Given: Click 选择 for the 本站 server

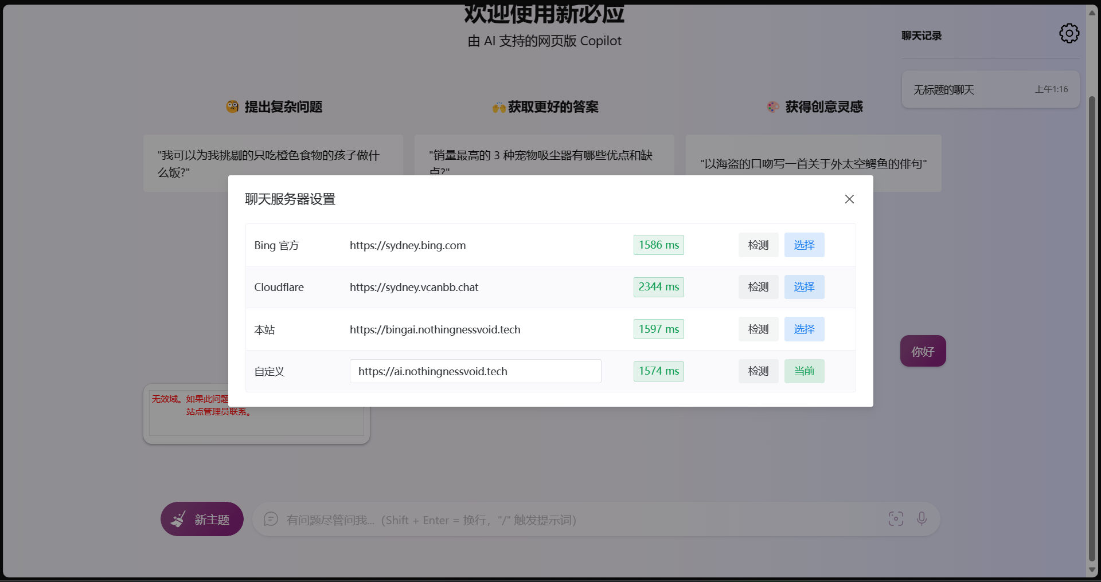Looking at the screenshot, I should (803, 329).
